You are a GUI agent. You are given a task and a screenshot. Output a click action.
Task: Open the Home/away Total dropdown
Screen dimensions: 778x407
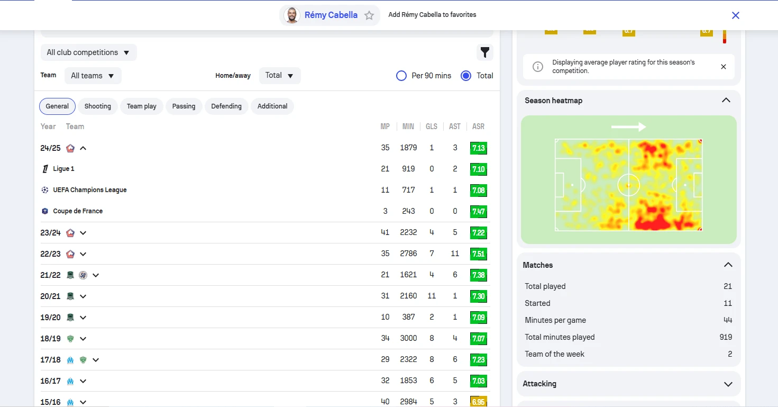tap(279, 76)
